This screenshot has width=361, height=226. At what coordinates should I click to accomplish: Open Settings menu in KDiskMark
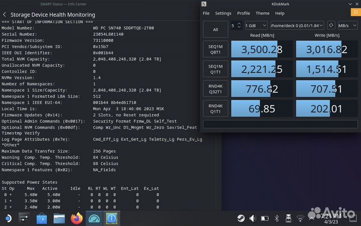(223, 13)
